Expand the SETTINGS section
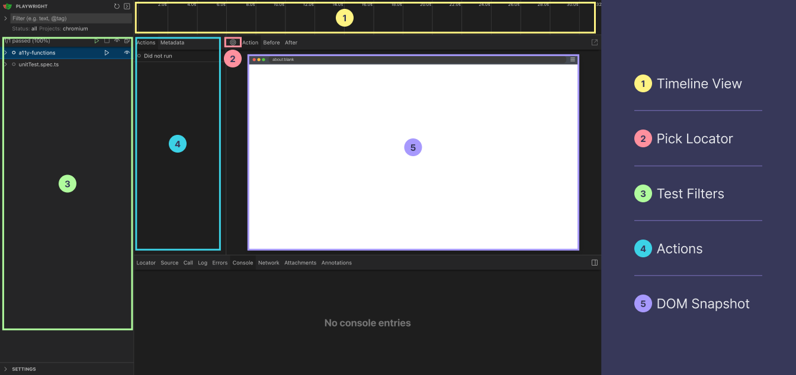This screenshot has height=375, width=796. coord(5,369)
